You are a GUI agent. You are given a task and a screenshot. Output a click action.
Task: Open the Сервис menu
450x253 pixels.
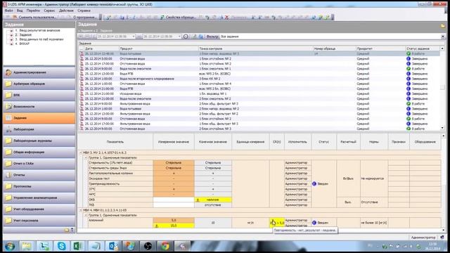[49, 11]
